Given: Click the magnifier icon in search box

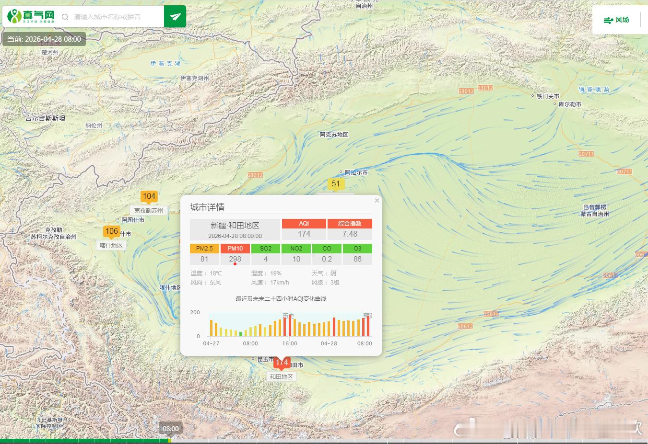Looking at the screenshot, I should [x=65, y=17].
